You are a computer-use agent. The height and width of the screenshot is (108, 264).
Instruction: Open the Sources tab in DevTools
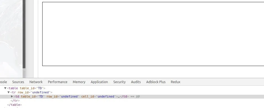pyautogui.click(x=18, y=82)
